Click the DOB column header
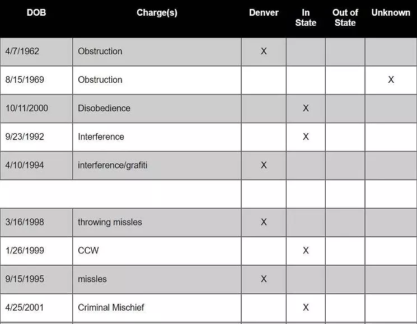The image size is (417, 324). pyautogui.click(x=36, y=12)
